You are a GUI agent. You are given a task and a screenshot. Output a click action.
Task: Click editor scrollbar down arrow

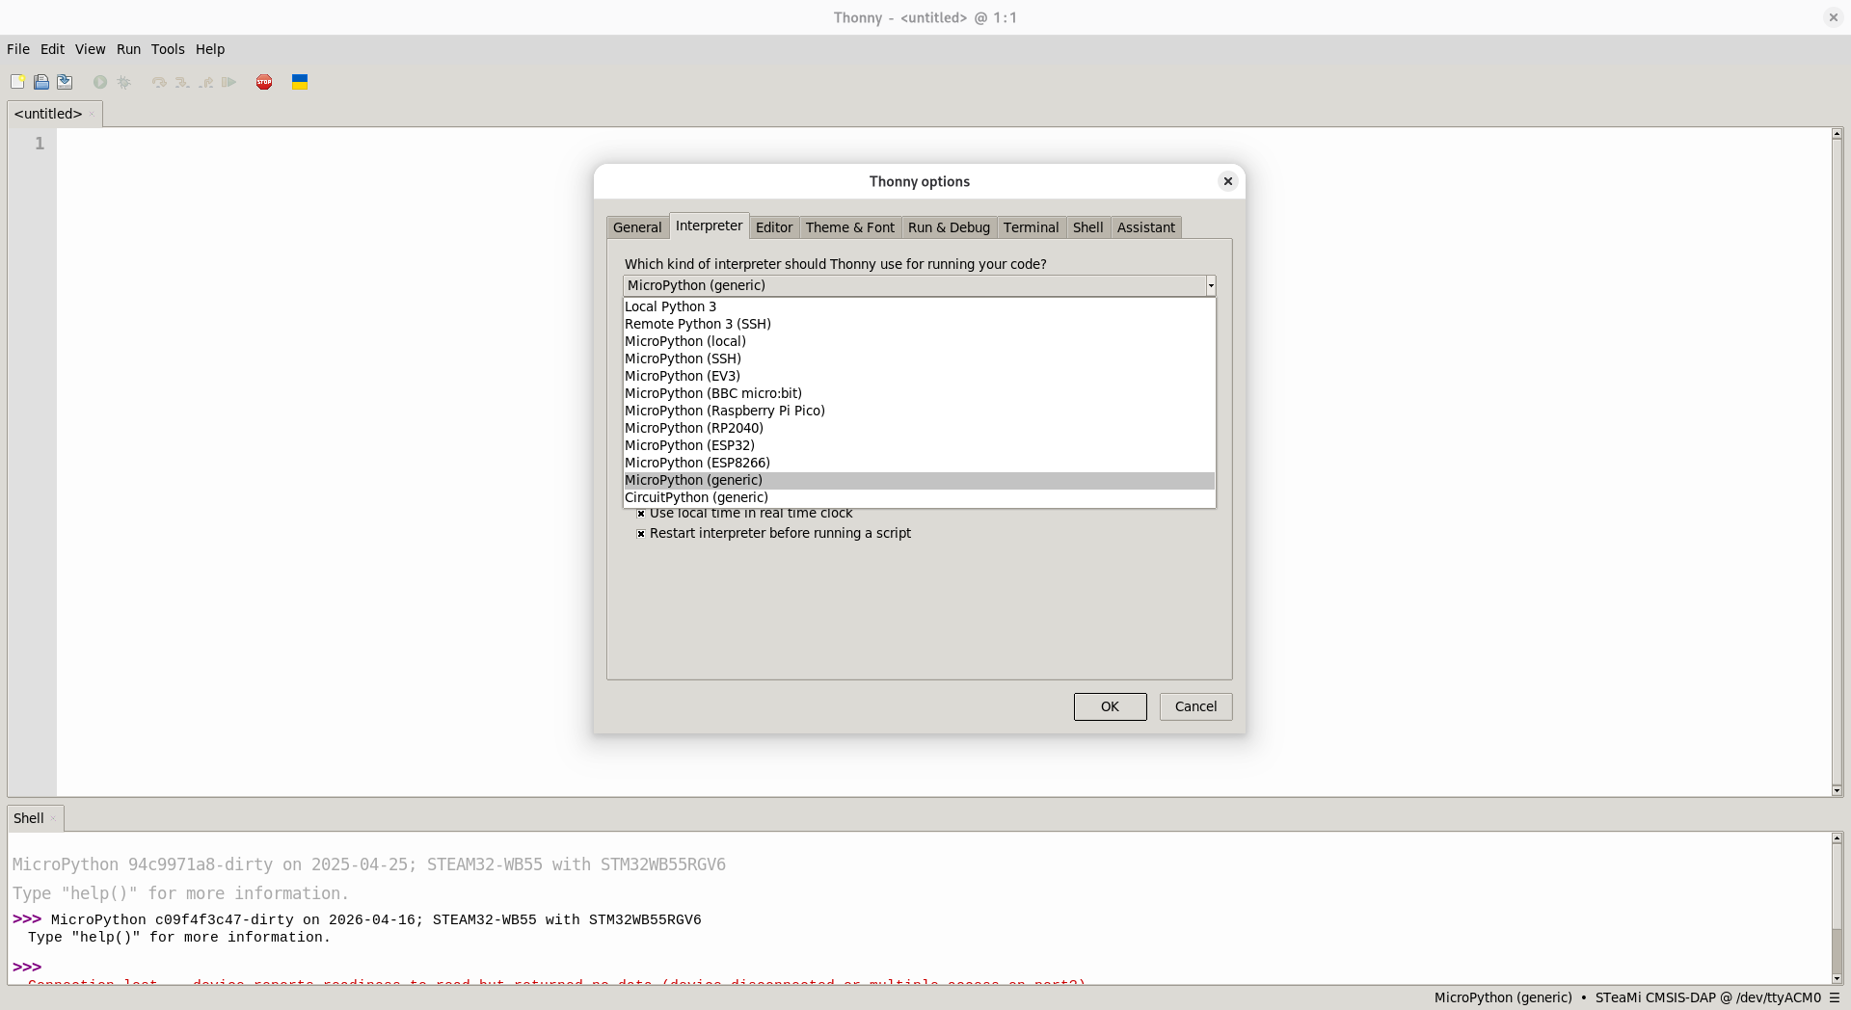pos(1837,790)
